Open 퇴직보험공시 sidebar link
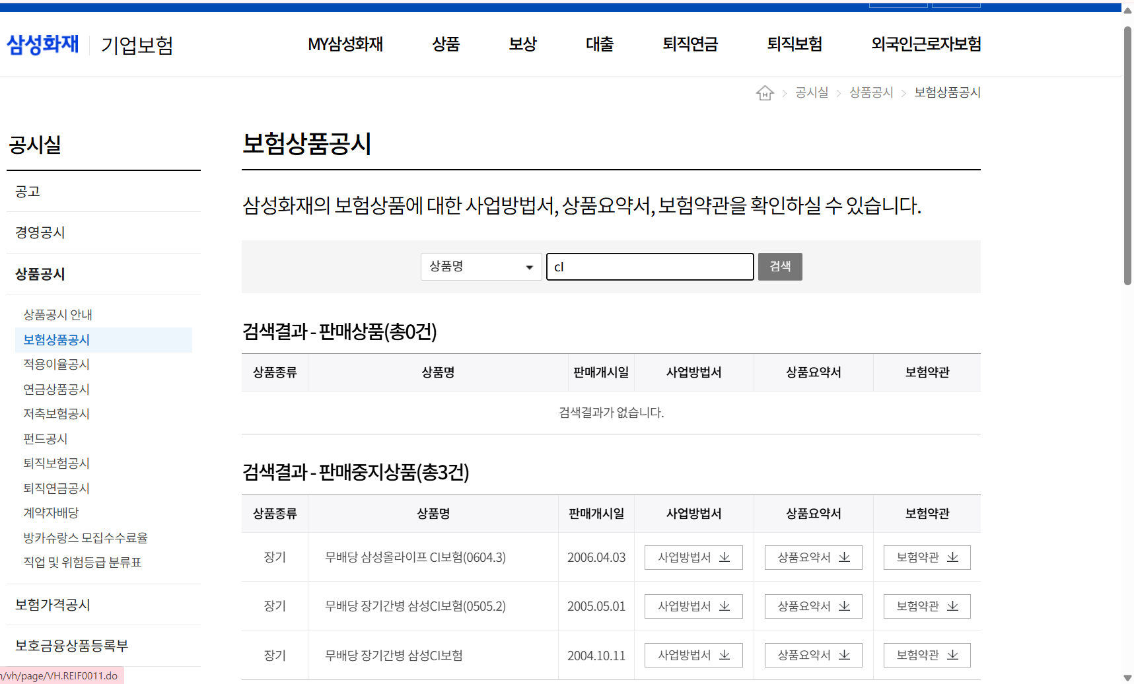 tap(57, 463)
